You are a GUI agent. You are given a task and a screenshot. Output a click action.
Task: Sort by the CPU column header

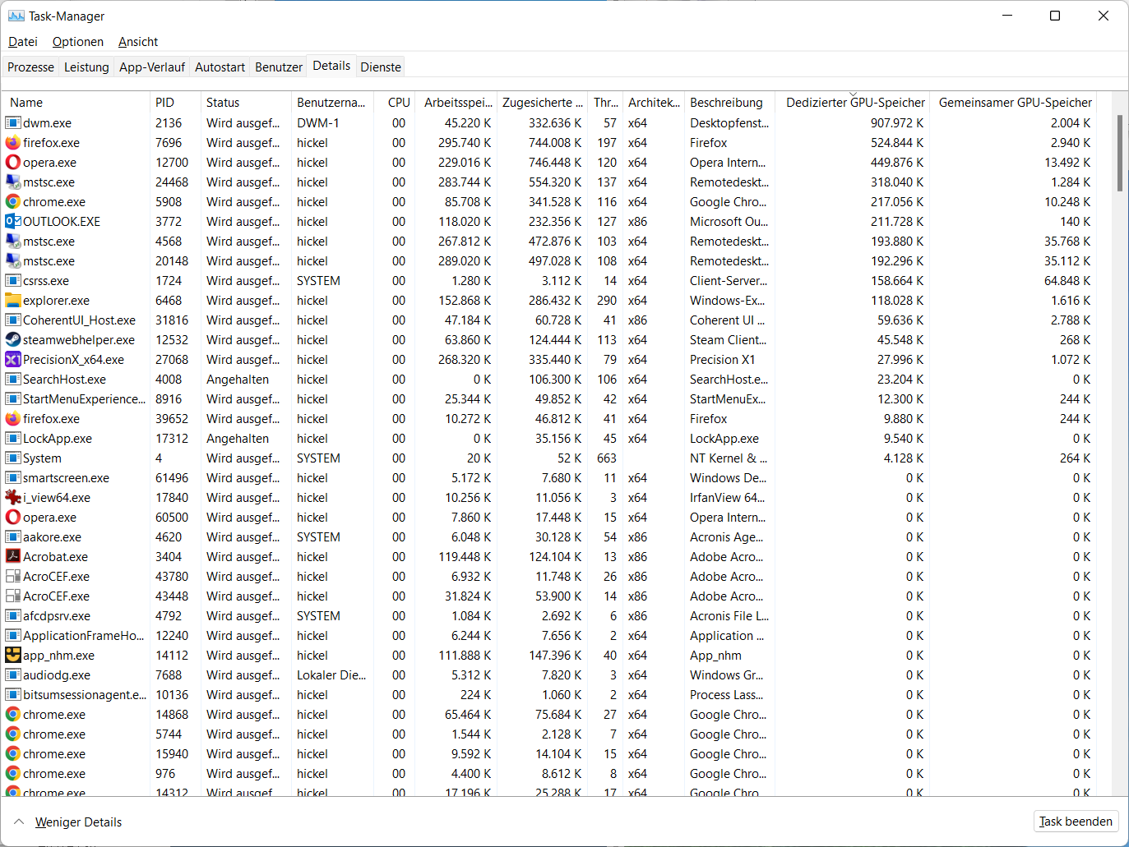(x=395, y=103)
